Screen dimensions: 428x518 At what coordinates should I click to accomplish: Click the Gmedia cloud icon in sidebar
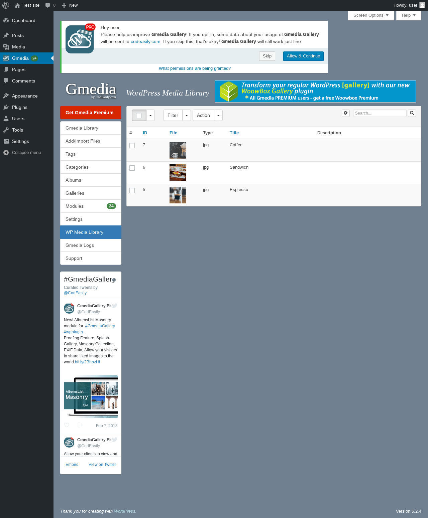(x=6, y=58)
